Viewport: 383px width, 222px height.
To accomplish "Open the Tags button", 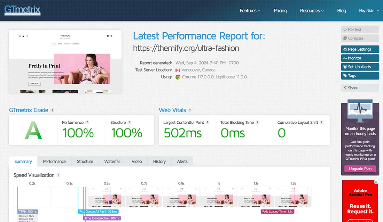I will pos(360,75).
